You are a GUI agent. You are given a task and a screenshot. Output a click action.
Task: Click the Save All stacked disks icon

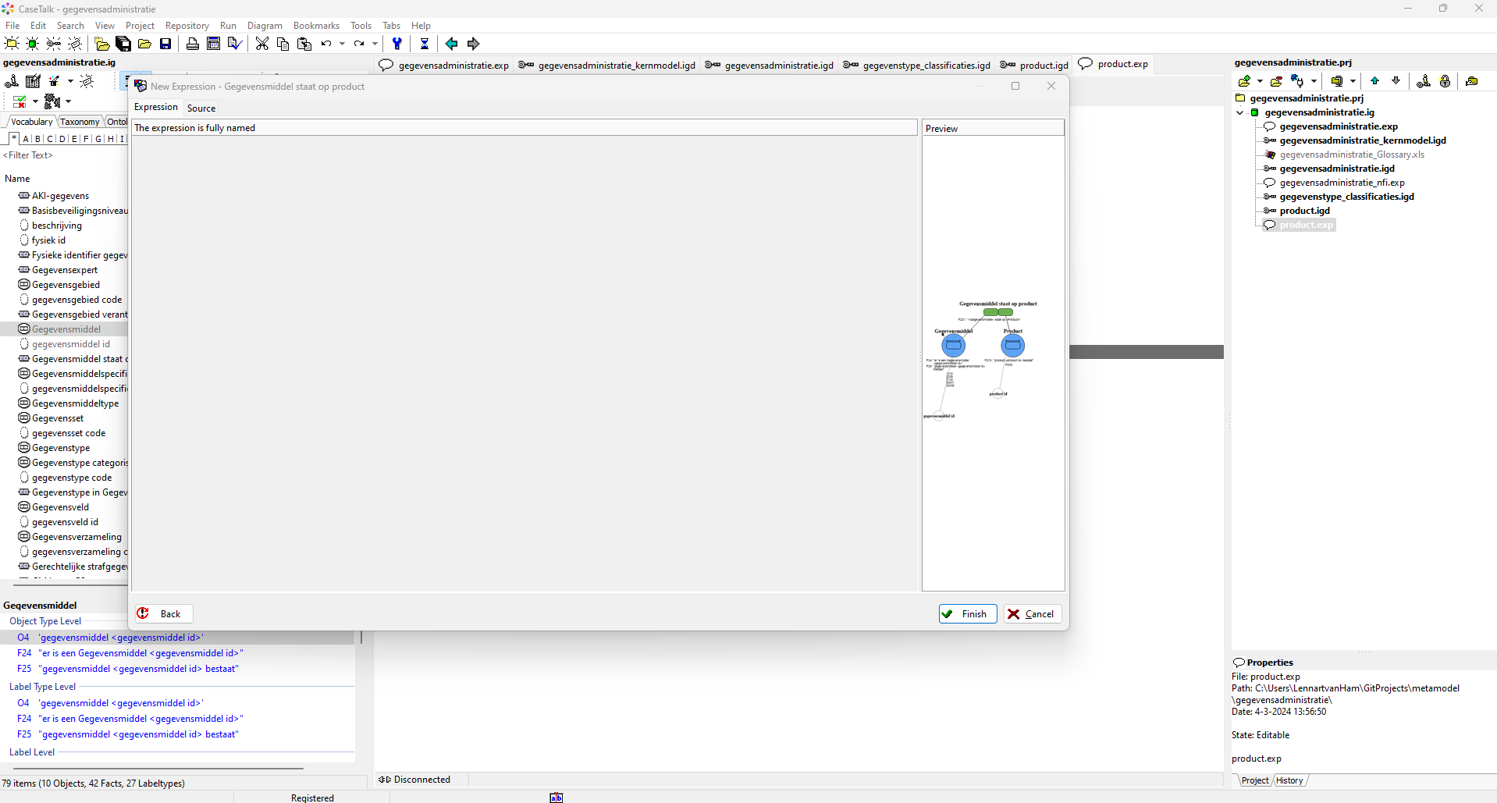click(123, 44)
